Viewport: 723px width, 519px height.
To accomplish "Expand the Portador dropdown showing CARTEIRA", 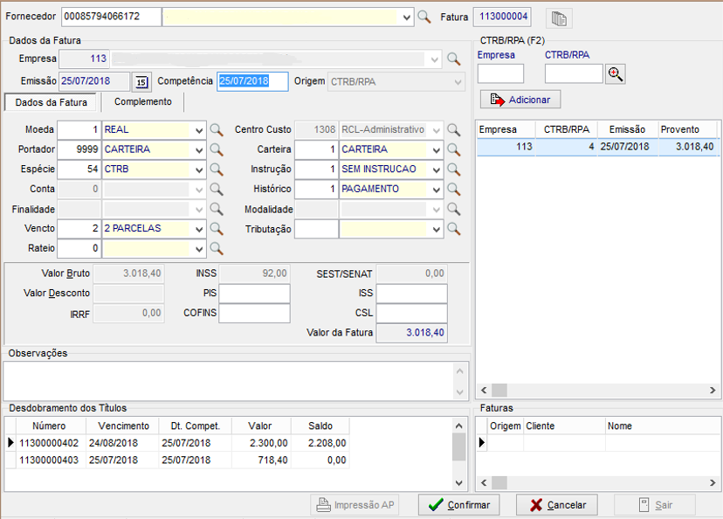I will (199, 149).
